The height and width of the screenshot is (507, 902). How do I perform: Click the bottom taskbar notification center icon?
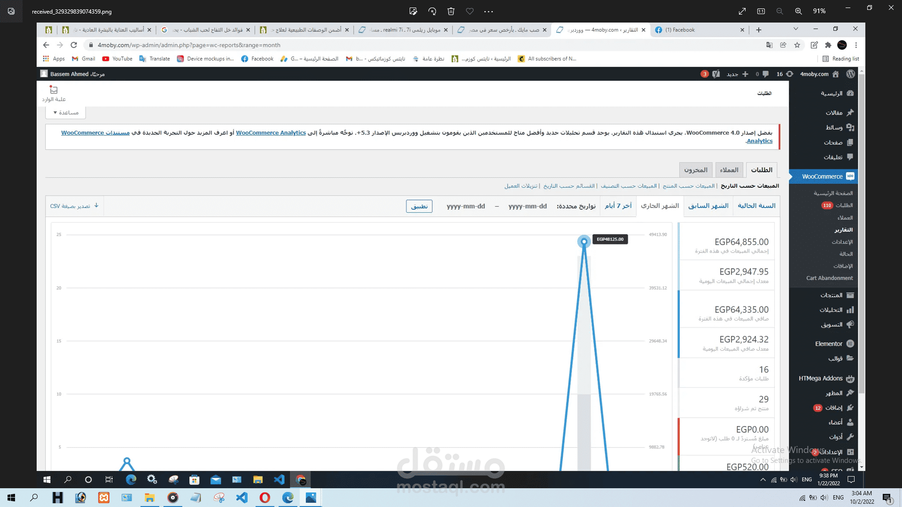tap(887, 498)
